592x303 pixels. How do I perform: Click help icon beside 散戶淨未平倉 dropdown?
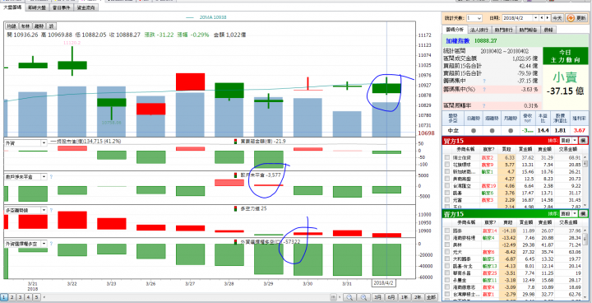[x=51, y=177]
